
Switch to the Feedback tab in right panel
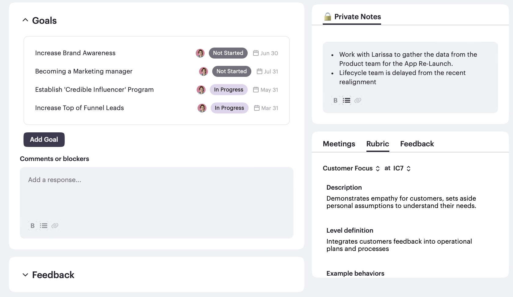point(417,144)
